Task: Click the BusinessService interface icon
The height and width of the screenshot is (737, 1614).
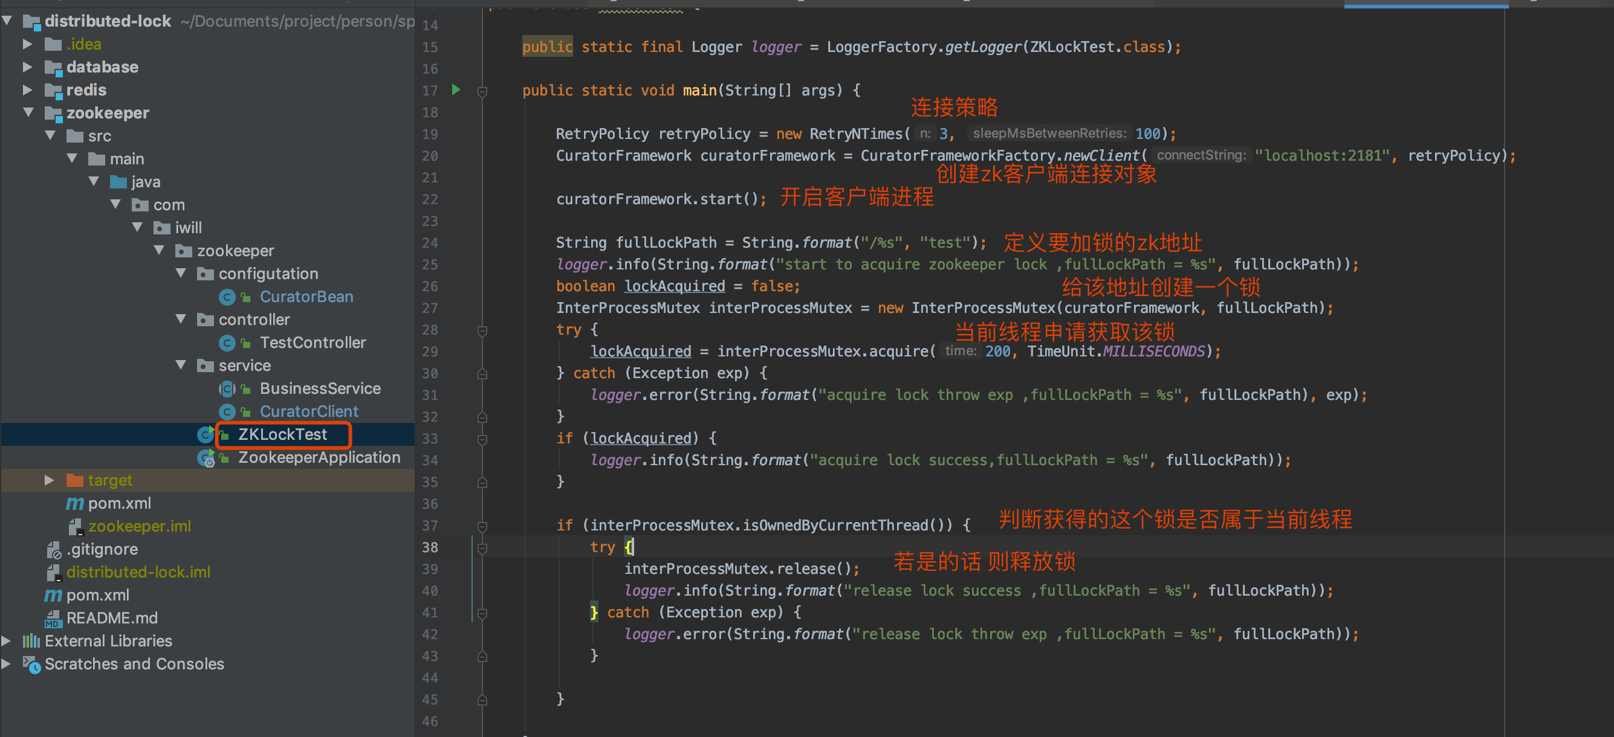Action: coord(227,389)
